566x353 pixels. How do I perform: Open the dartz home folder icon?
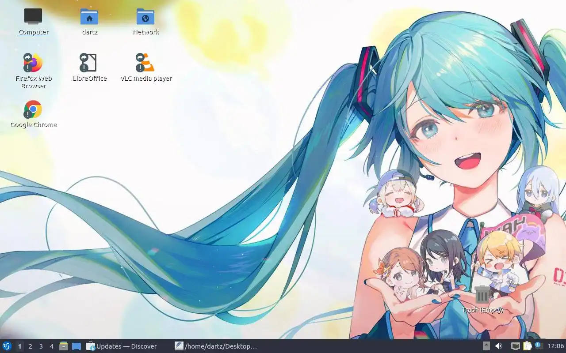pos(89,21)
